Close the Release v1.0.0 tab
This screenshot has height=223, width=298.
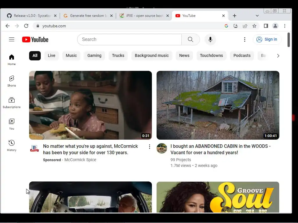55,16
